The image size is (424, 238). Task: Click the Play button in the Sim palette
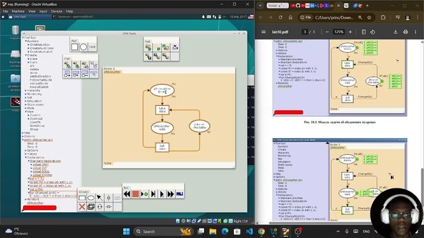click(162, 194)
